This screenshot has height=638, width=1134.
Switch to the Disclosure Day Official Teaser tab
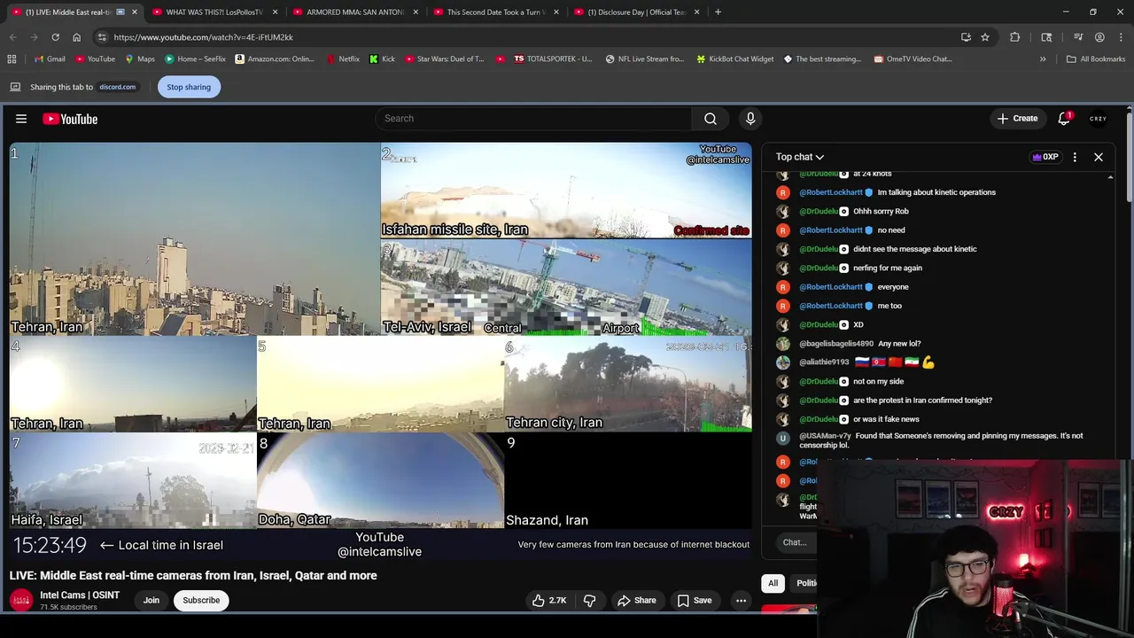pos(636,12)
